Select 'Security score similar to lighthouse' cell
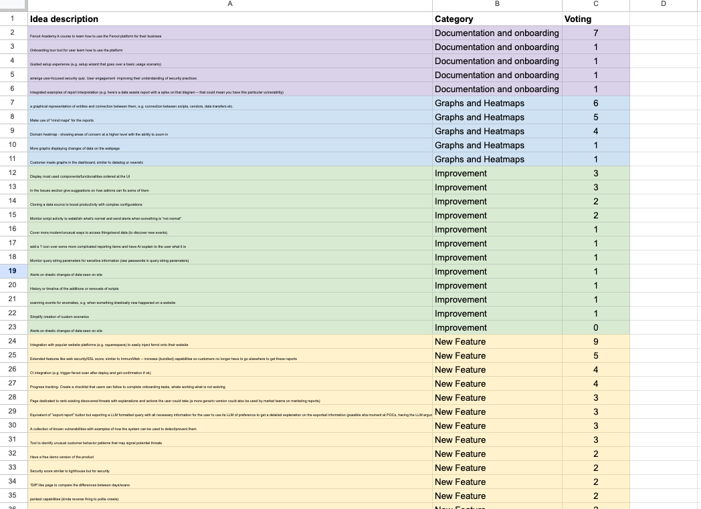This screenshot has width=701, height=509. pyautogui.click(x=230, y=468)
